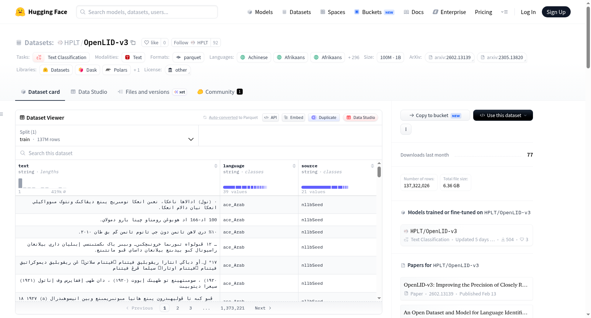Image resolution: width=591 pixels, height=318 pixels.
Task: Sort by the source column
Action: [372, 166]
